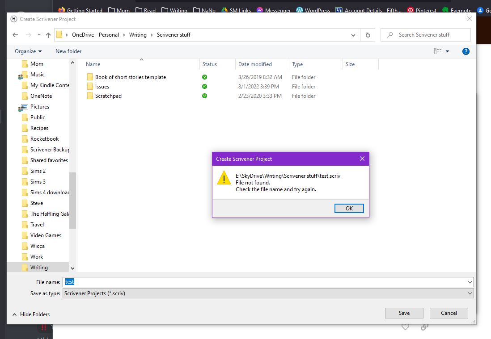491x339 pixels.
Task: Click the Up one level arrow
Action: tap(48, 35)
